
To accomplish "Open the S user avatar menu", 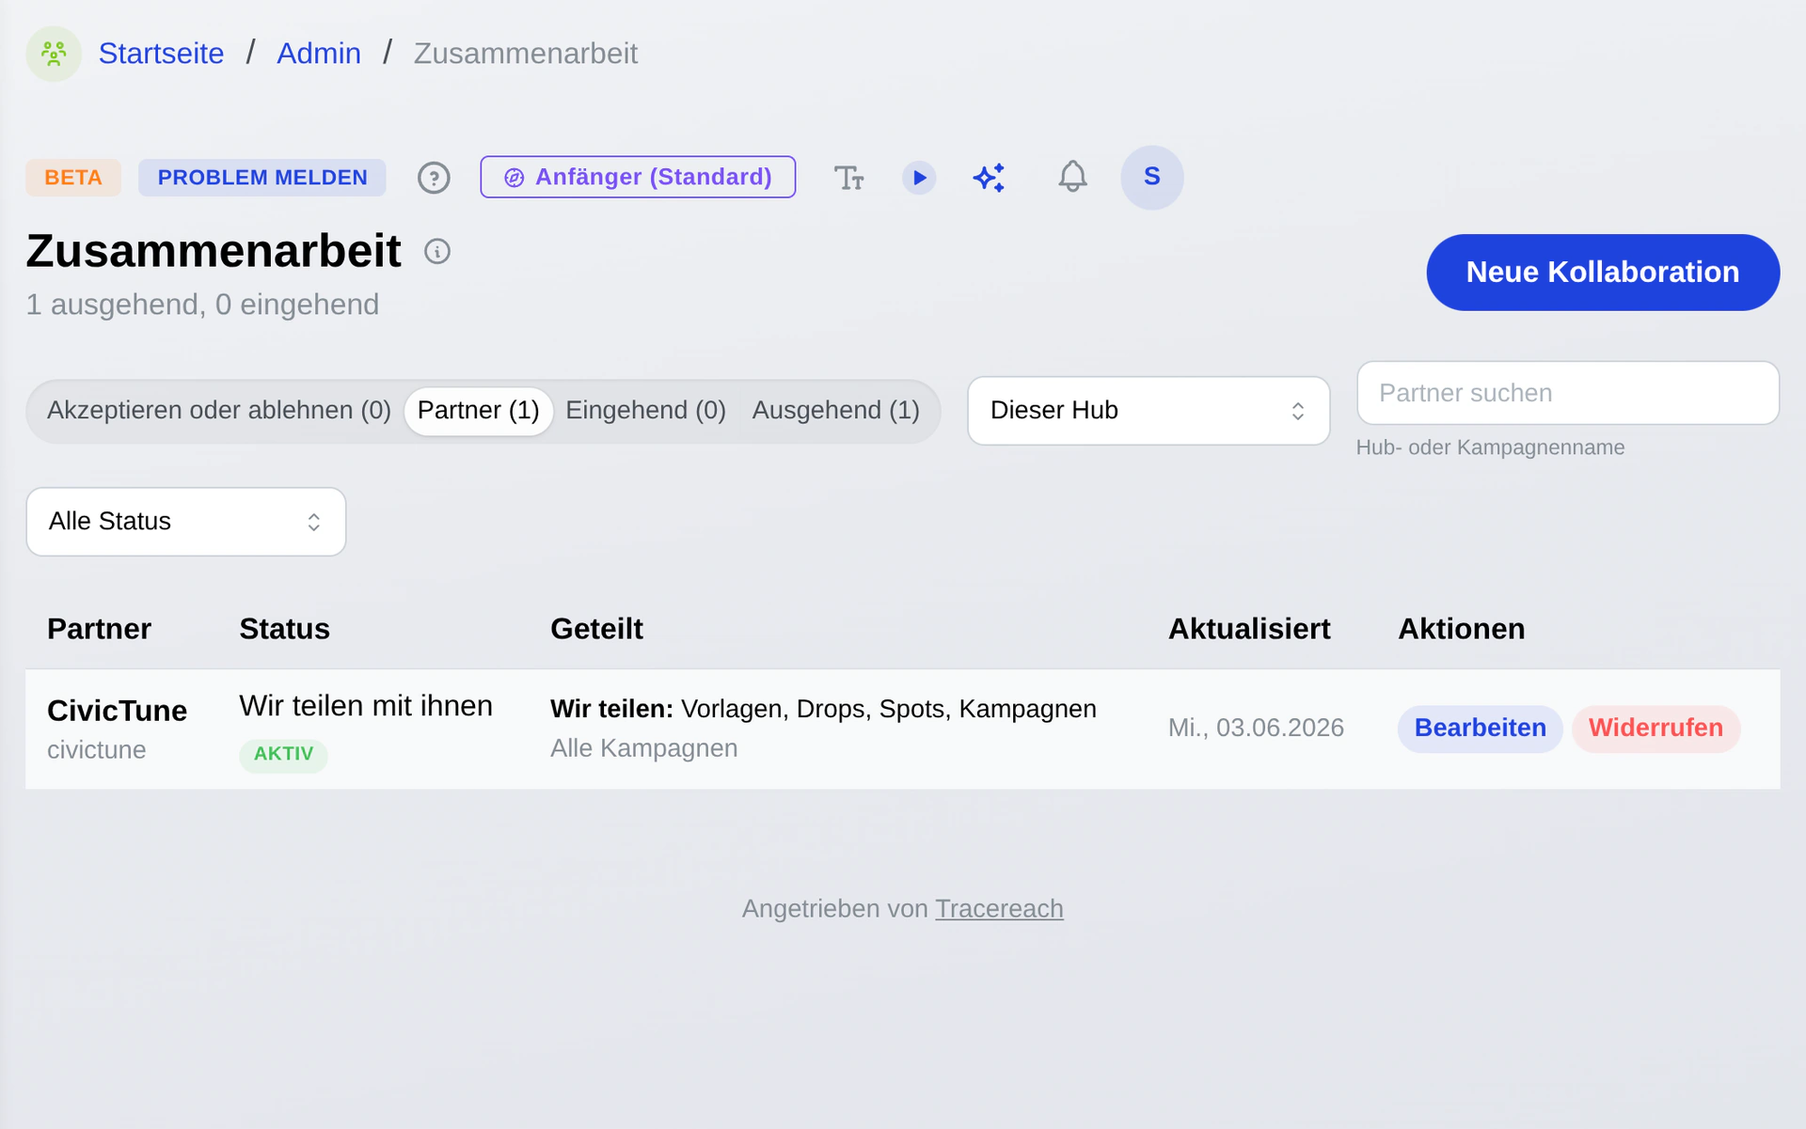I will (x=1152, y=177).
